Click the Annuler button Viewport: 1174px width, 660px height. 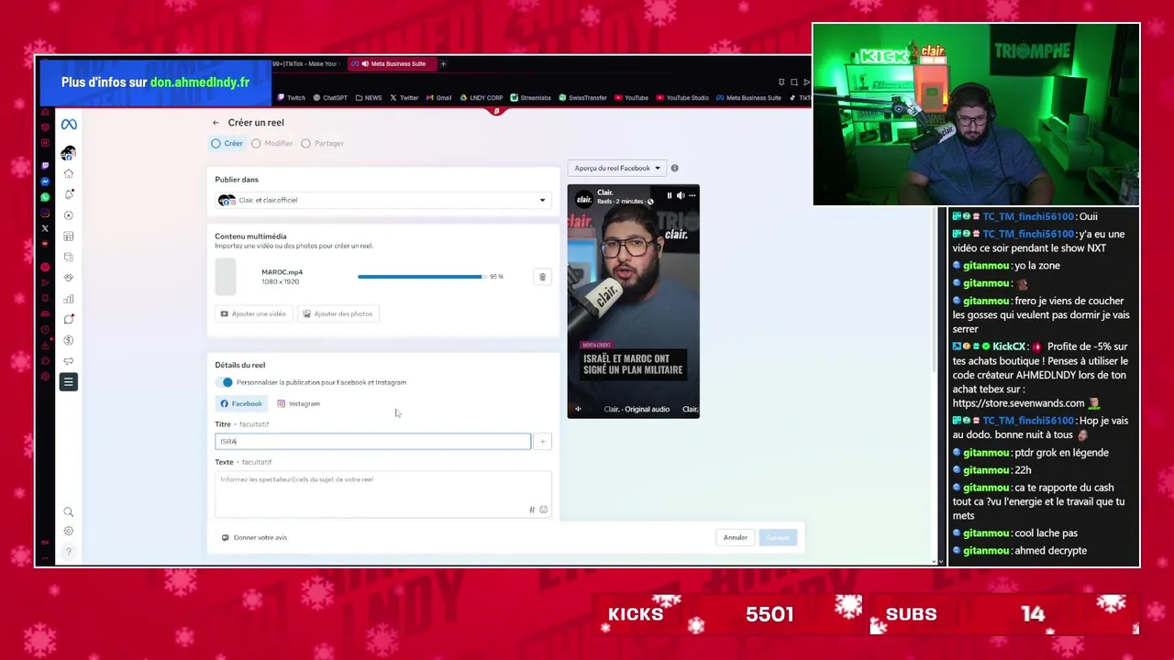point(735,537)
